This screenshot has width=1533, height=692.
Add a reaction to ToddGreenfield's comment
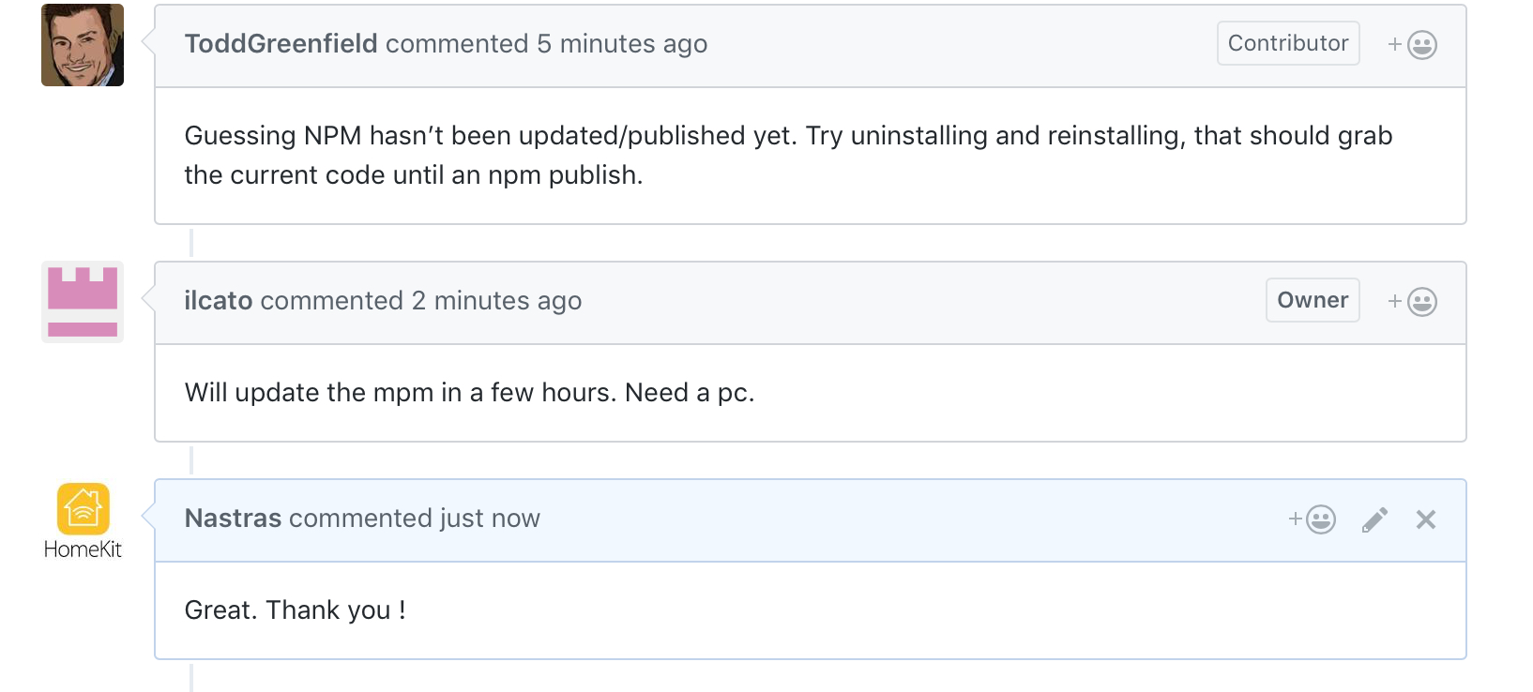1412,45
